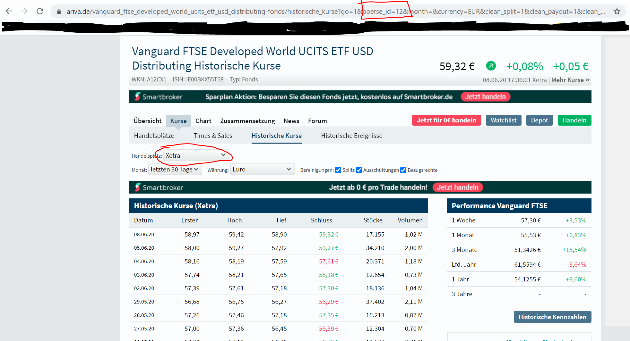This screenshot has width=630, height=341.
Task: Open the Handelsplätze sub-tab
Action: pyautogui.click(x=154, y=136)
